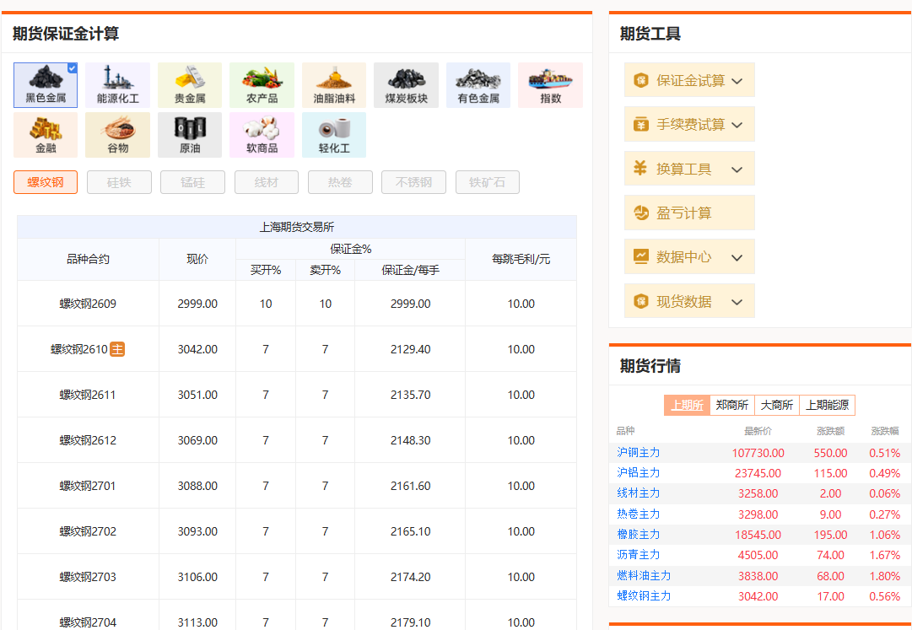
Task: Select the 有色金属 category icon
Action: [x=478, y=85]
